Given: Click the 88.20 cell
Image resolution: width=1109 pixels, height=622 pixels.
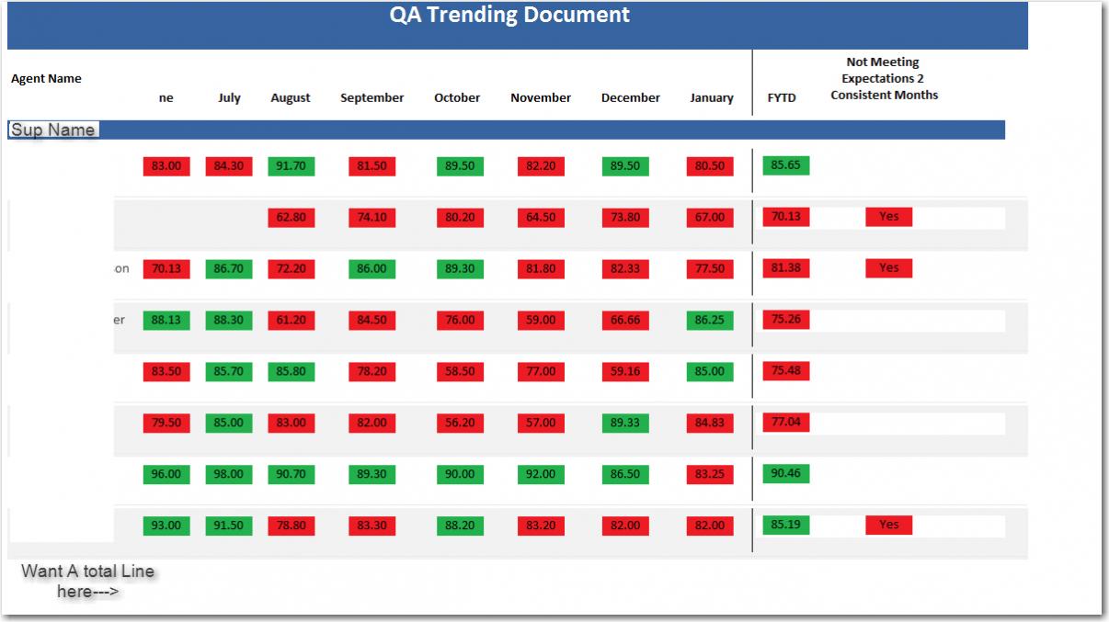Looking at the screenshot, I should point(460,526).
